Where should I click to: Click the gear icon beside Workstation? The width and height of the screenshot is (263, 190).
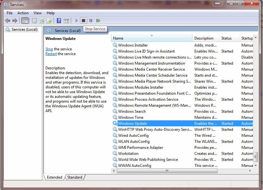pos(115,153)
